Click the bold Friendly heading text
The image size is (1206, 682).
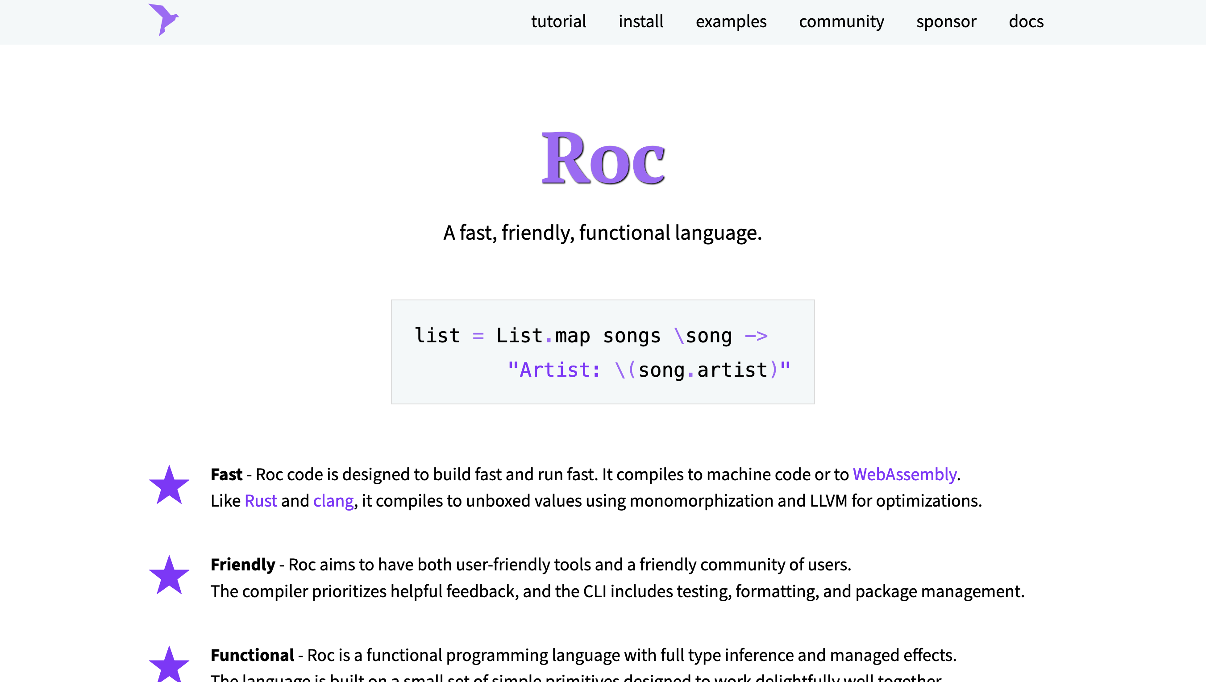[243, 565]
